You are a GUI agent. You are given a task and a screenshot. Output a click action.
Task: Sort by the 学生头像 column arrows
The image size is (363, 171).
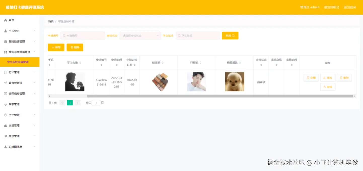click(80, 63)
